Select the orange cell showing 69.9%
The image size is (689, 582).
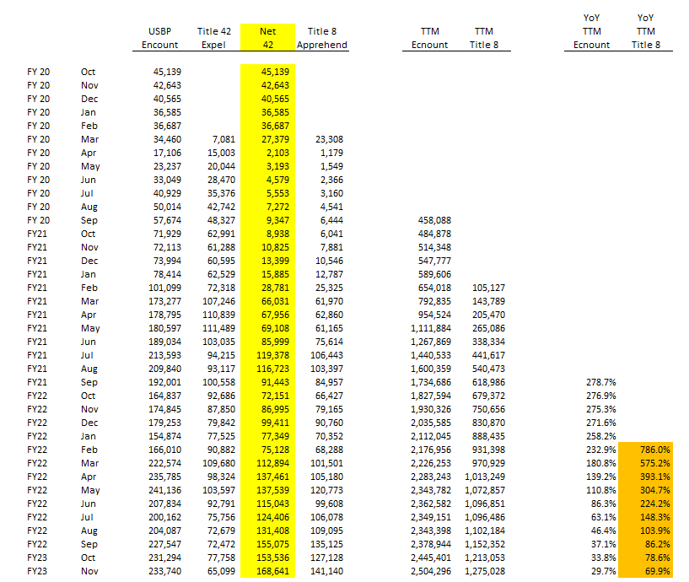(x=645, y=571)
